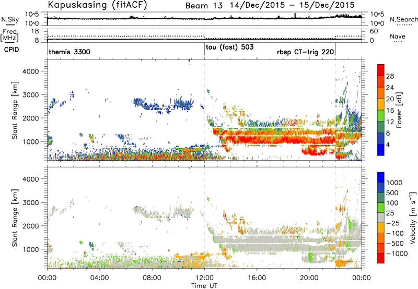Click the 14/Dec/2015 – 15/Dec/2015 date range
Screen dimensions: 418x289
[x=293, y=5]
